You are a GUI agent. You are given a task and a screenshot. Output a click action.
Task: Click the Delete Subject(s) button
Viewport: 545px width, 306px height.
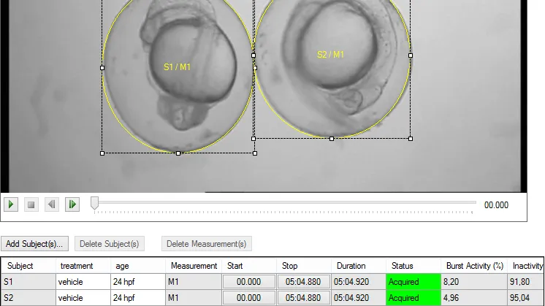[x=110, y=244]
